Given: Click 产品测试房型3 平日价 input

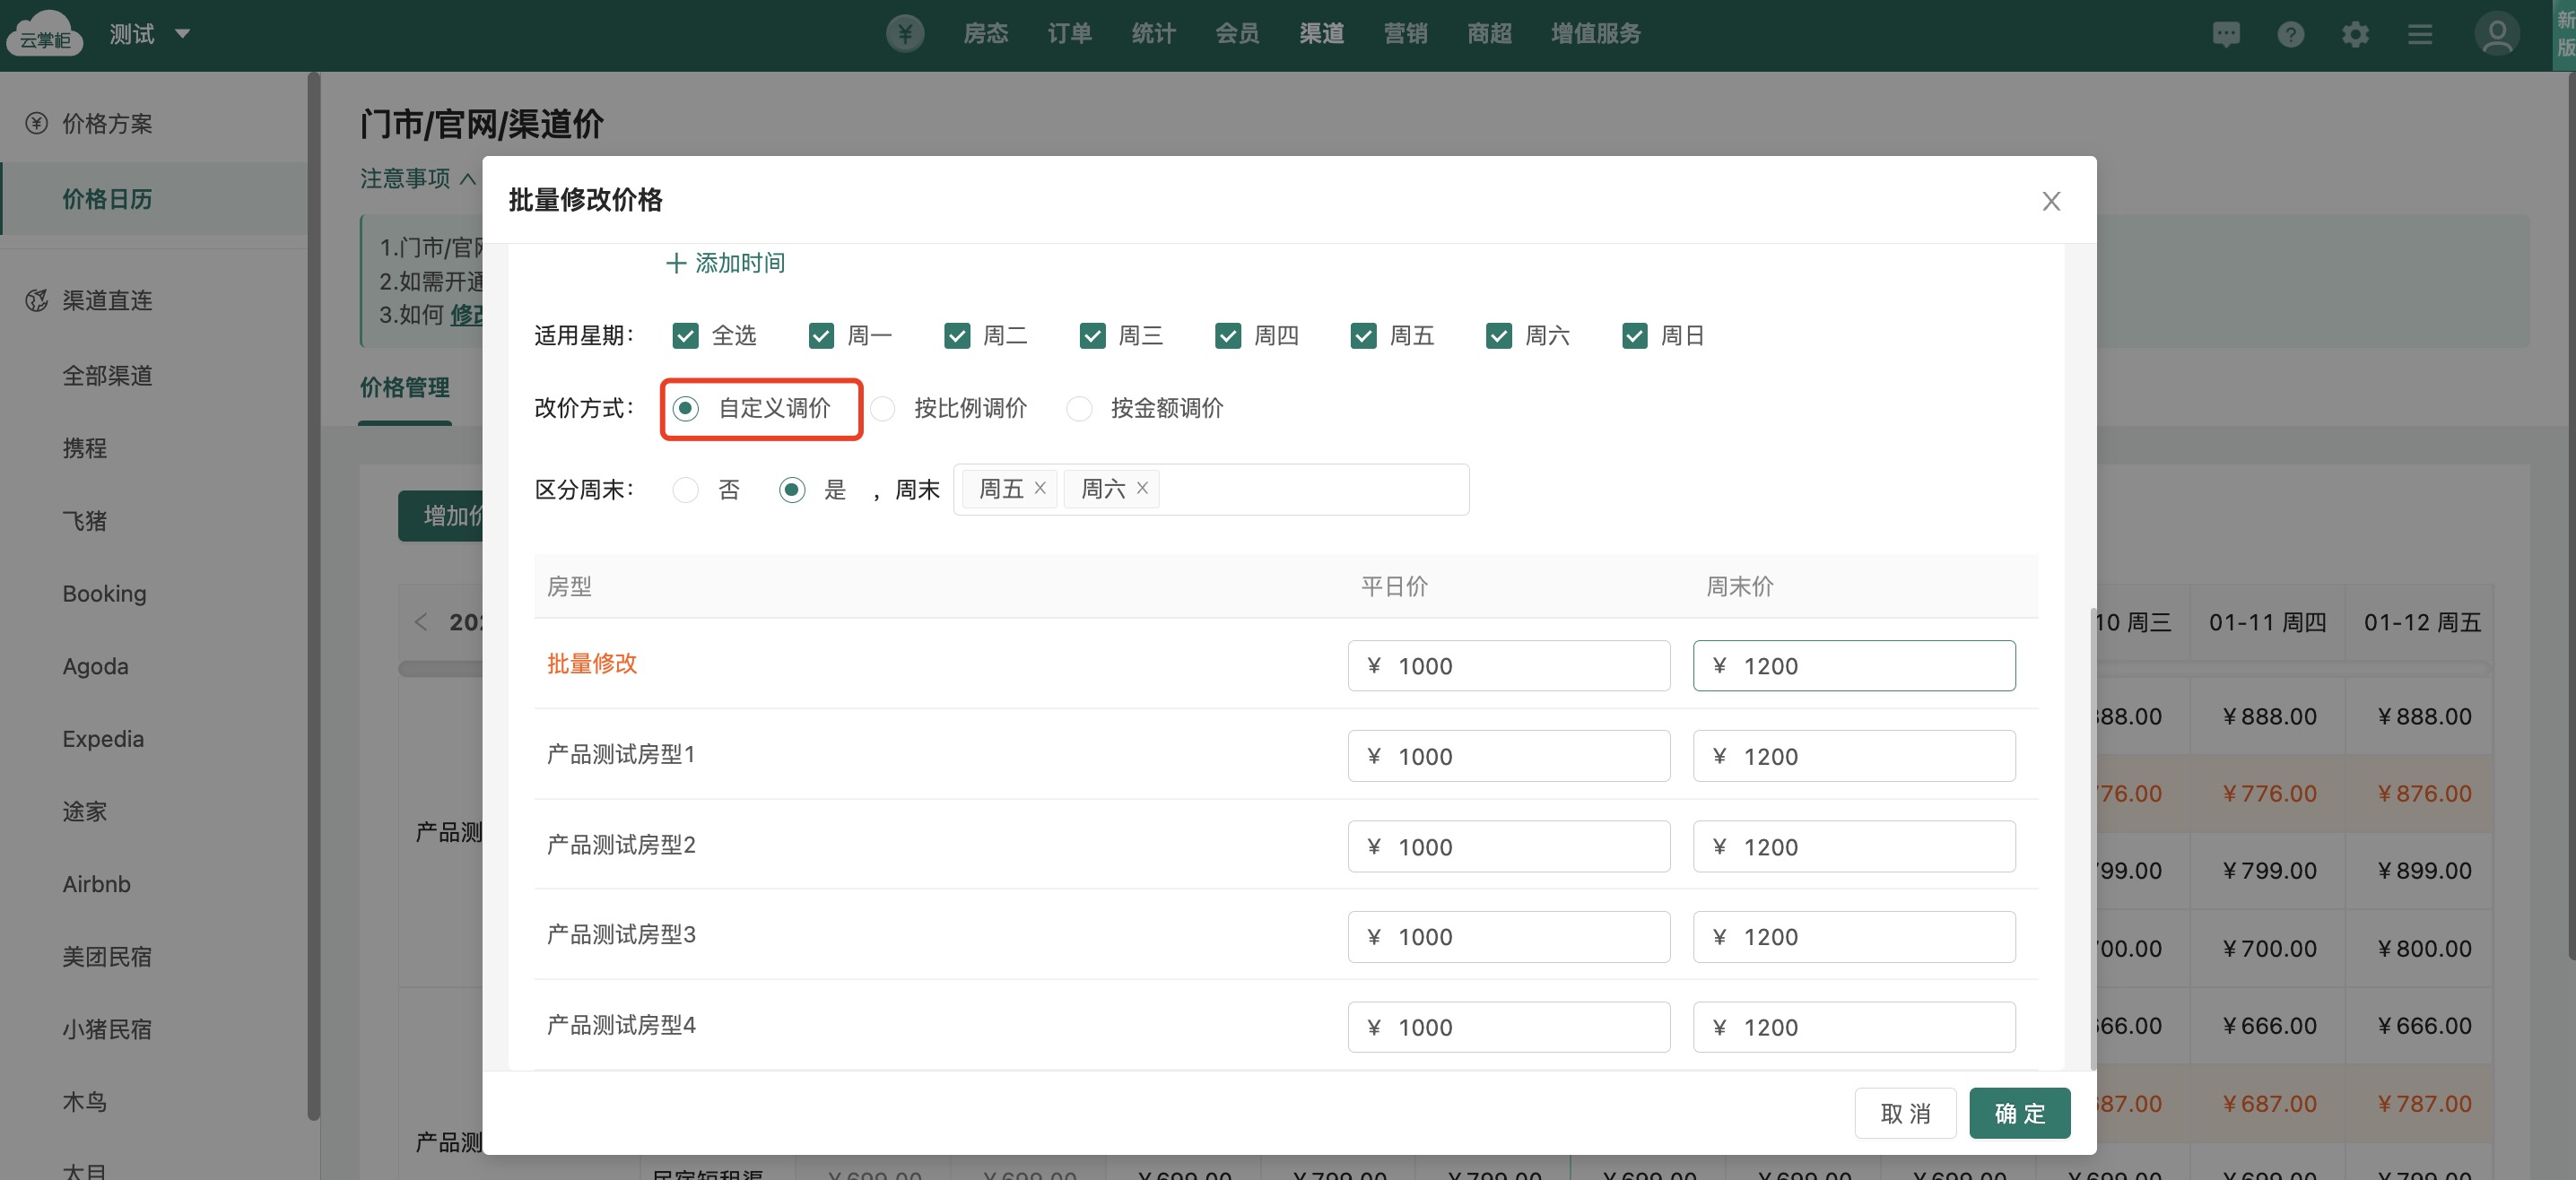Looking at the screenshot, I should tap(1508, 937).
